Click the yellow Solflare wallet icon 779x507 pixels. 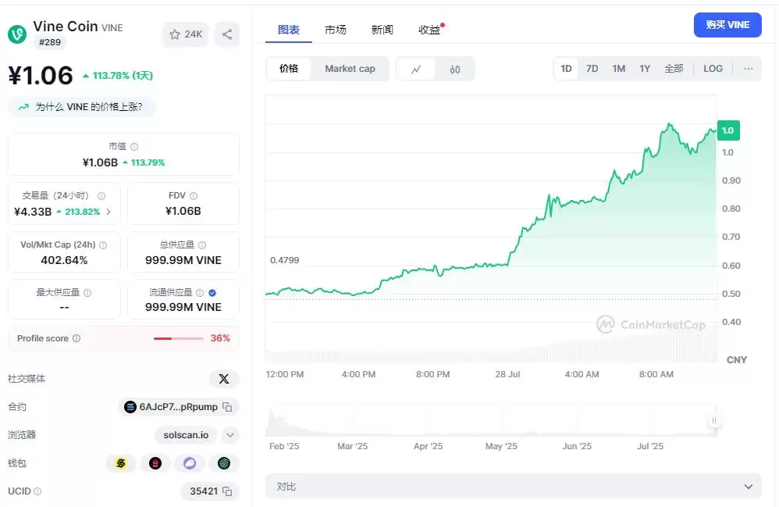(x=120, y=463)
